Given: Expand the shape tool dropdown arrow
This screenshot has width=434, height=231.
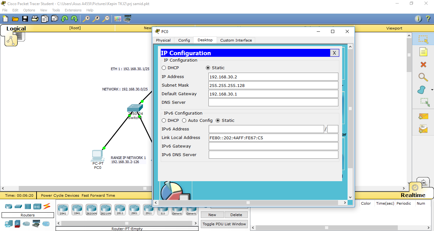Looking at the screenshot, I should tap(432, 90).
